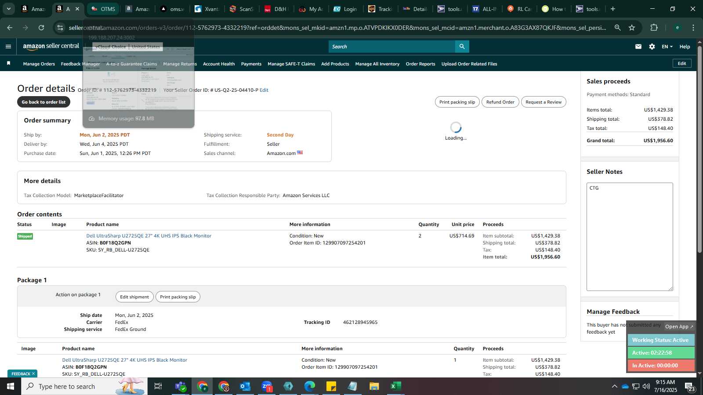Open the Manage Orders menu
The width and height of the screenshot is (703, 395).
coord(39,64)
